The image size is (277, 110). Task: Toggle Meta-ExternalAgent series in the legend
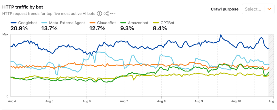[63, 23]
